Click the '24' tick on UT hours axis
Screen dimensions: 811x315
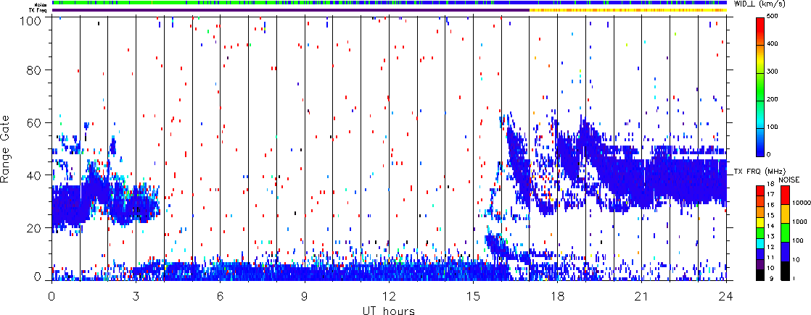[726, 296]
